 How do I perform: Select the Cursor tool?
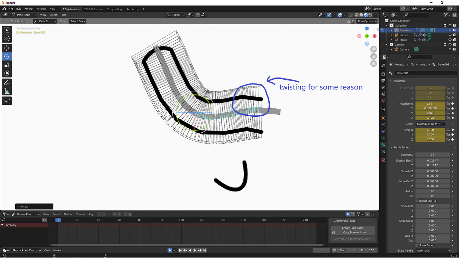pyautogui.click(x=7, y=39)
